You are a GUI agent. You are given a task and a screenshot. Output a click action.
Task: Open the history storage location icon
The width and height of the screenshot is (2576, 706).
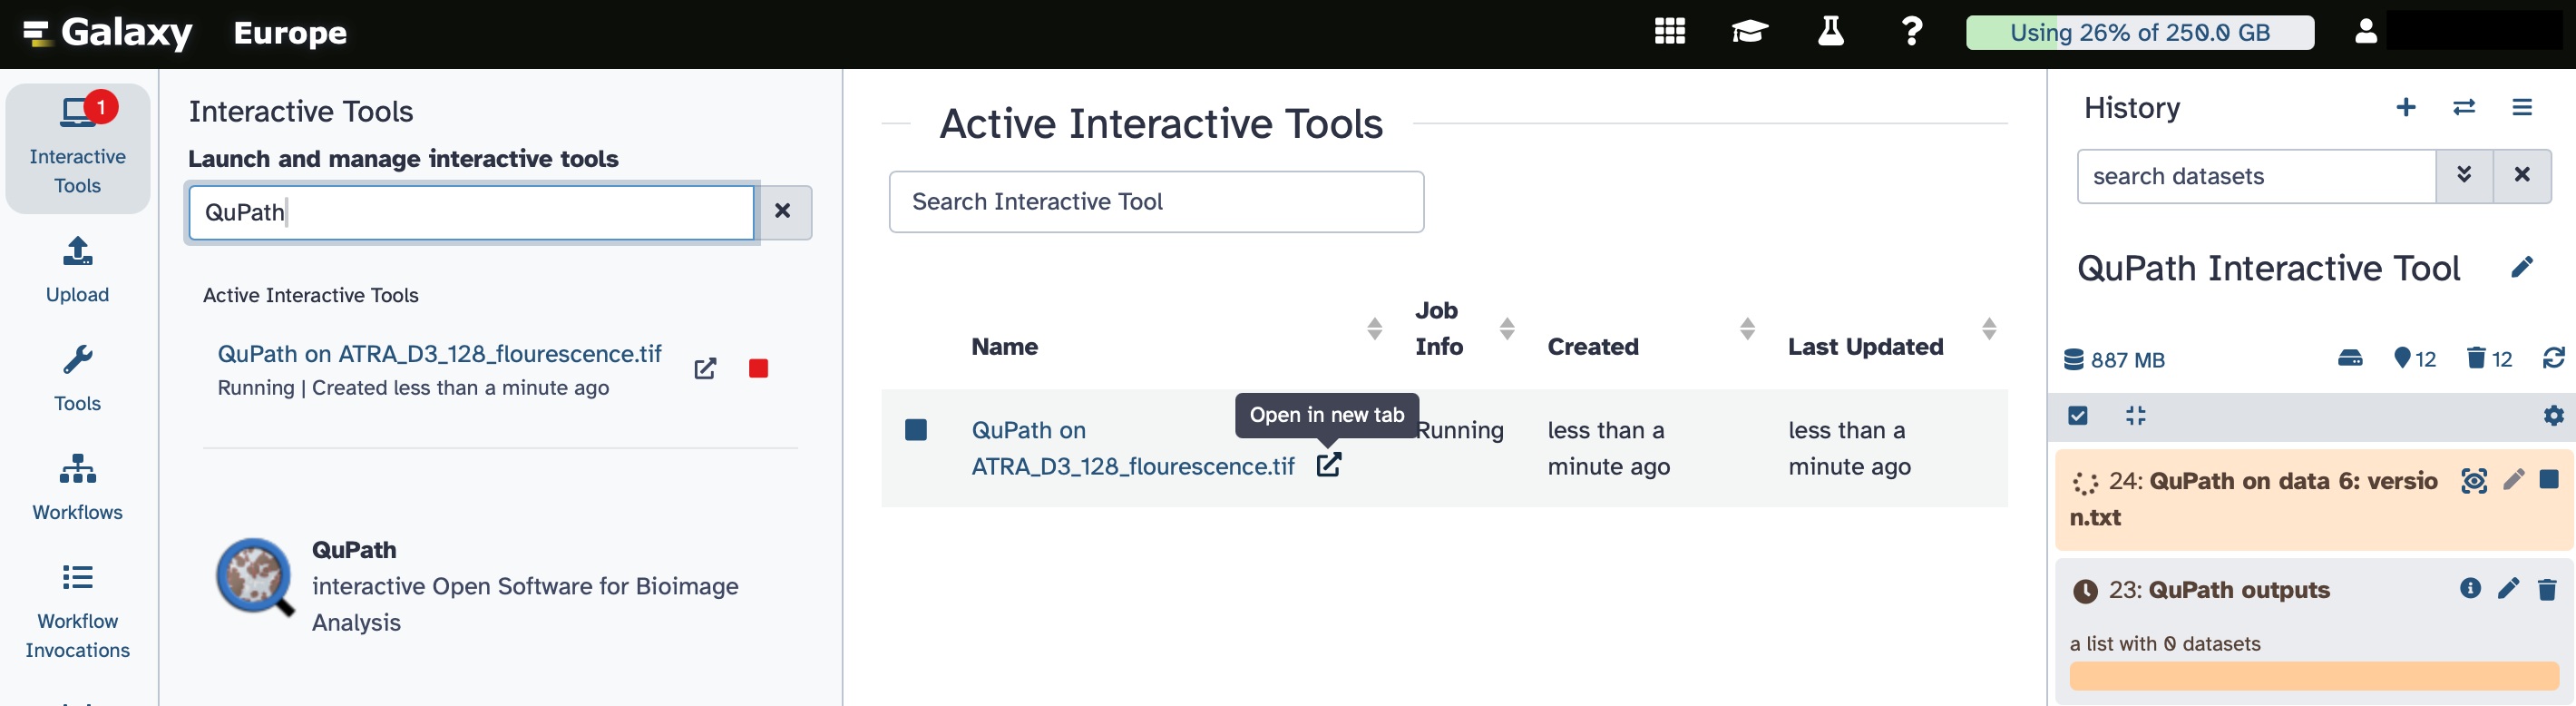2350,359
